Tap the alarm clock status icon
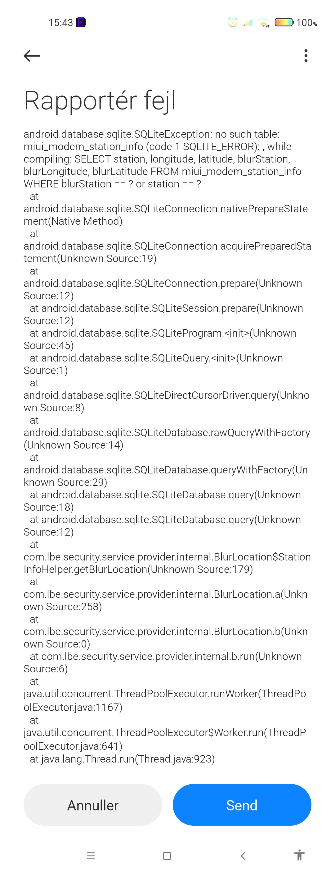Screen dimensions: 335x876 (x=233, y=22)
